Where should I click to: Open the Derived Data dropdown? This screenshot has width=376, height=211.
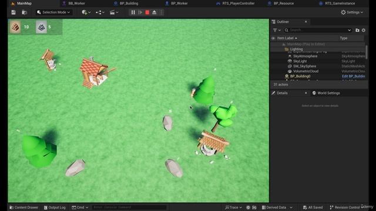pyautogui.click(x=277, y=207)
